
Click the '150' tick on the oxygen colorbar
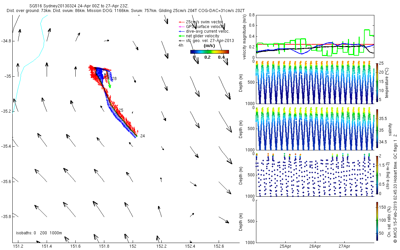pyautogui.click(x=382, y=207)
